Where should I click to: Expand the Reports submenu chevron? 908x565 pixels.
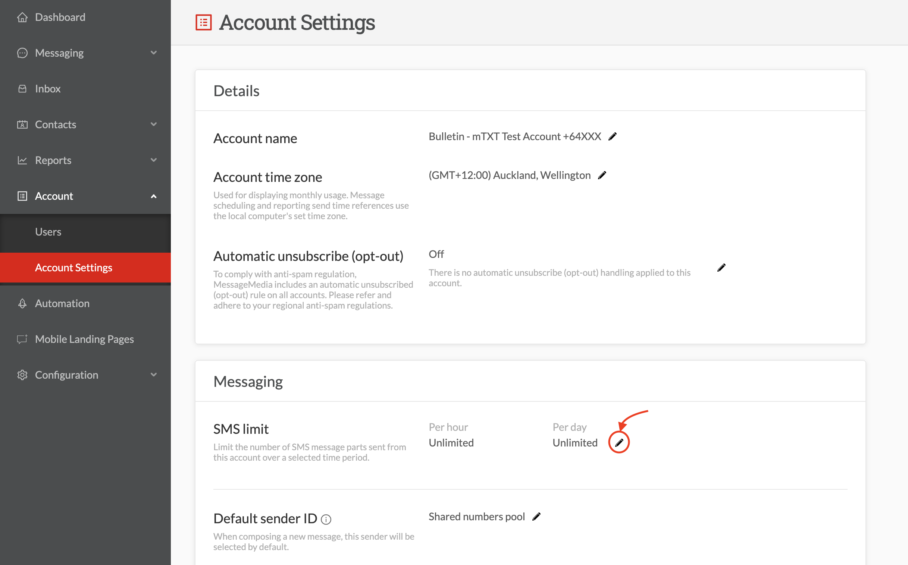click(x=153, y=160)
